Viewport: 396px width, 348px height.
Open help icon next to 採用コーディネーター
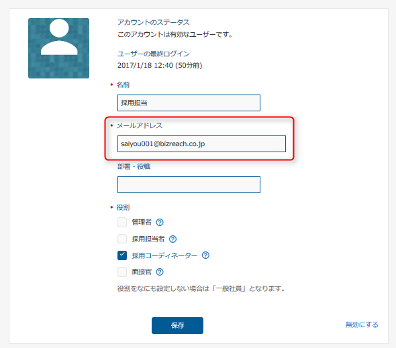click(x=205, y=255)
